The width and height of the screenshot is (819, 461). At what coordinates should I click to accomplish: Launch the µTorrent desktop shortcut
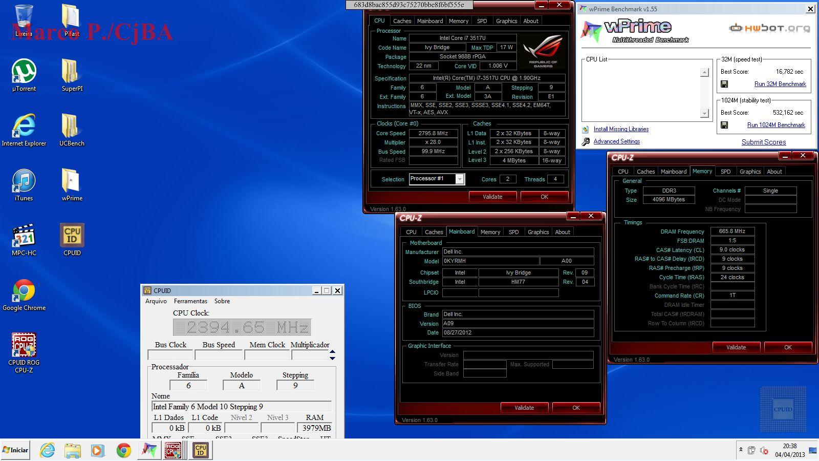[24, 75]
